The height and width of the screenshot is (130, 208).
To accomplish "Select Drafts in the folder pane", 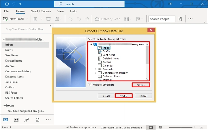I will pos(9,50).
